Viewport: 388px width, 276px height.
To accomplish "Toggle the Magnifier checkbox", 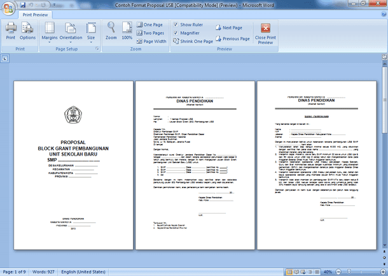I will tap(176, 33).
